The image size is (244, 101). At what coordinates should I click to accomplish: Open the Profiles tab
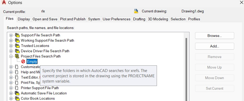pyautogui.click(x=194, y=19)
